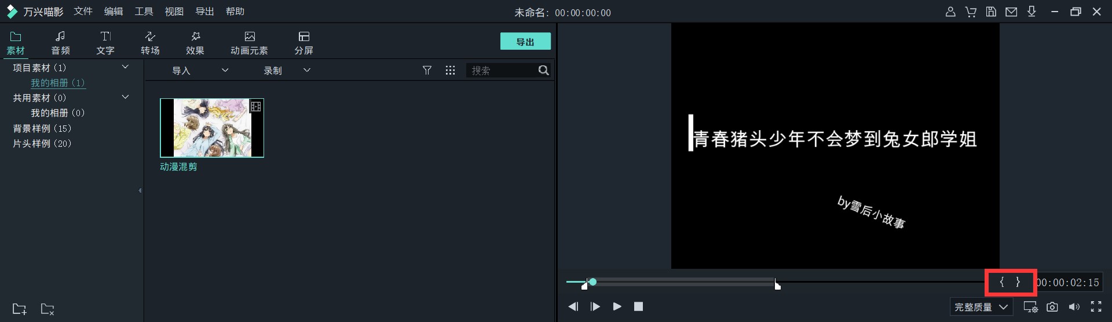Open the 录制 record dropdown
Viewport: 1112px width, 322px height.
[x=287, y=71]
